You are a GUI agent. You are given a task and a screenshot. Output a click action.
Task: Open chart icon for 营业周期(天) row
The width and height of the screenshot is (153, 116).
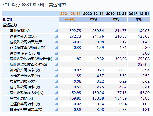[56, 31]
